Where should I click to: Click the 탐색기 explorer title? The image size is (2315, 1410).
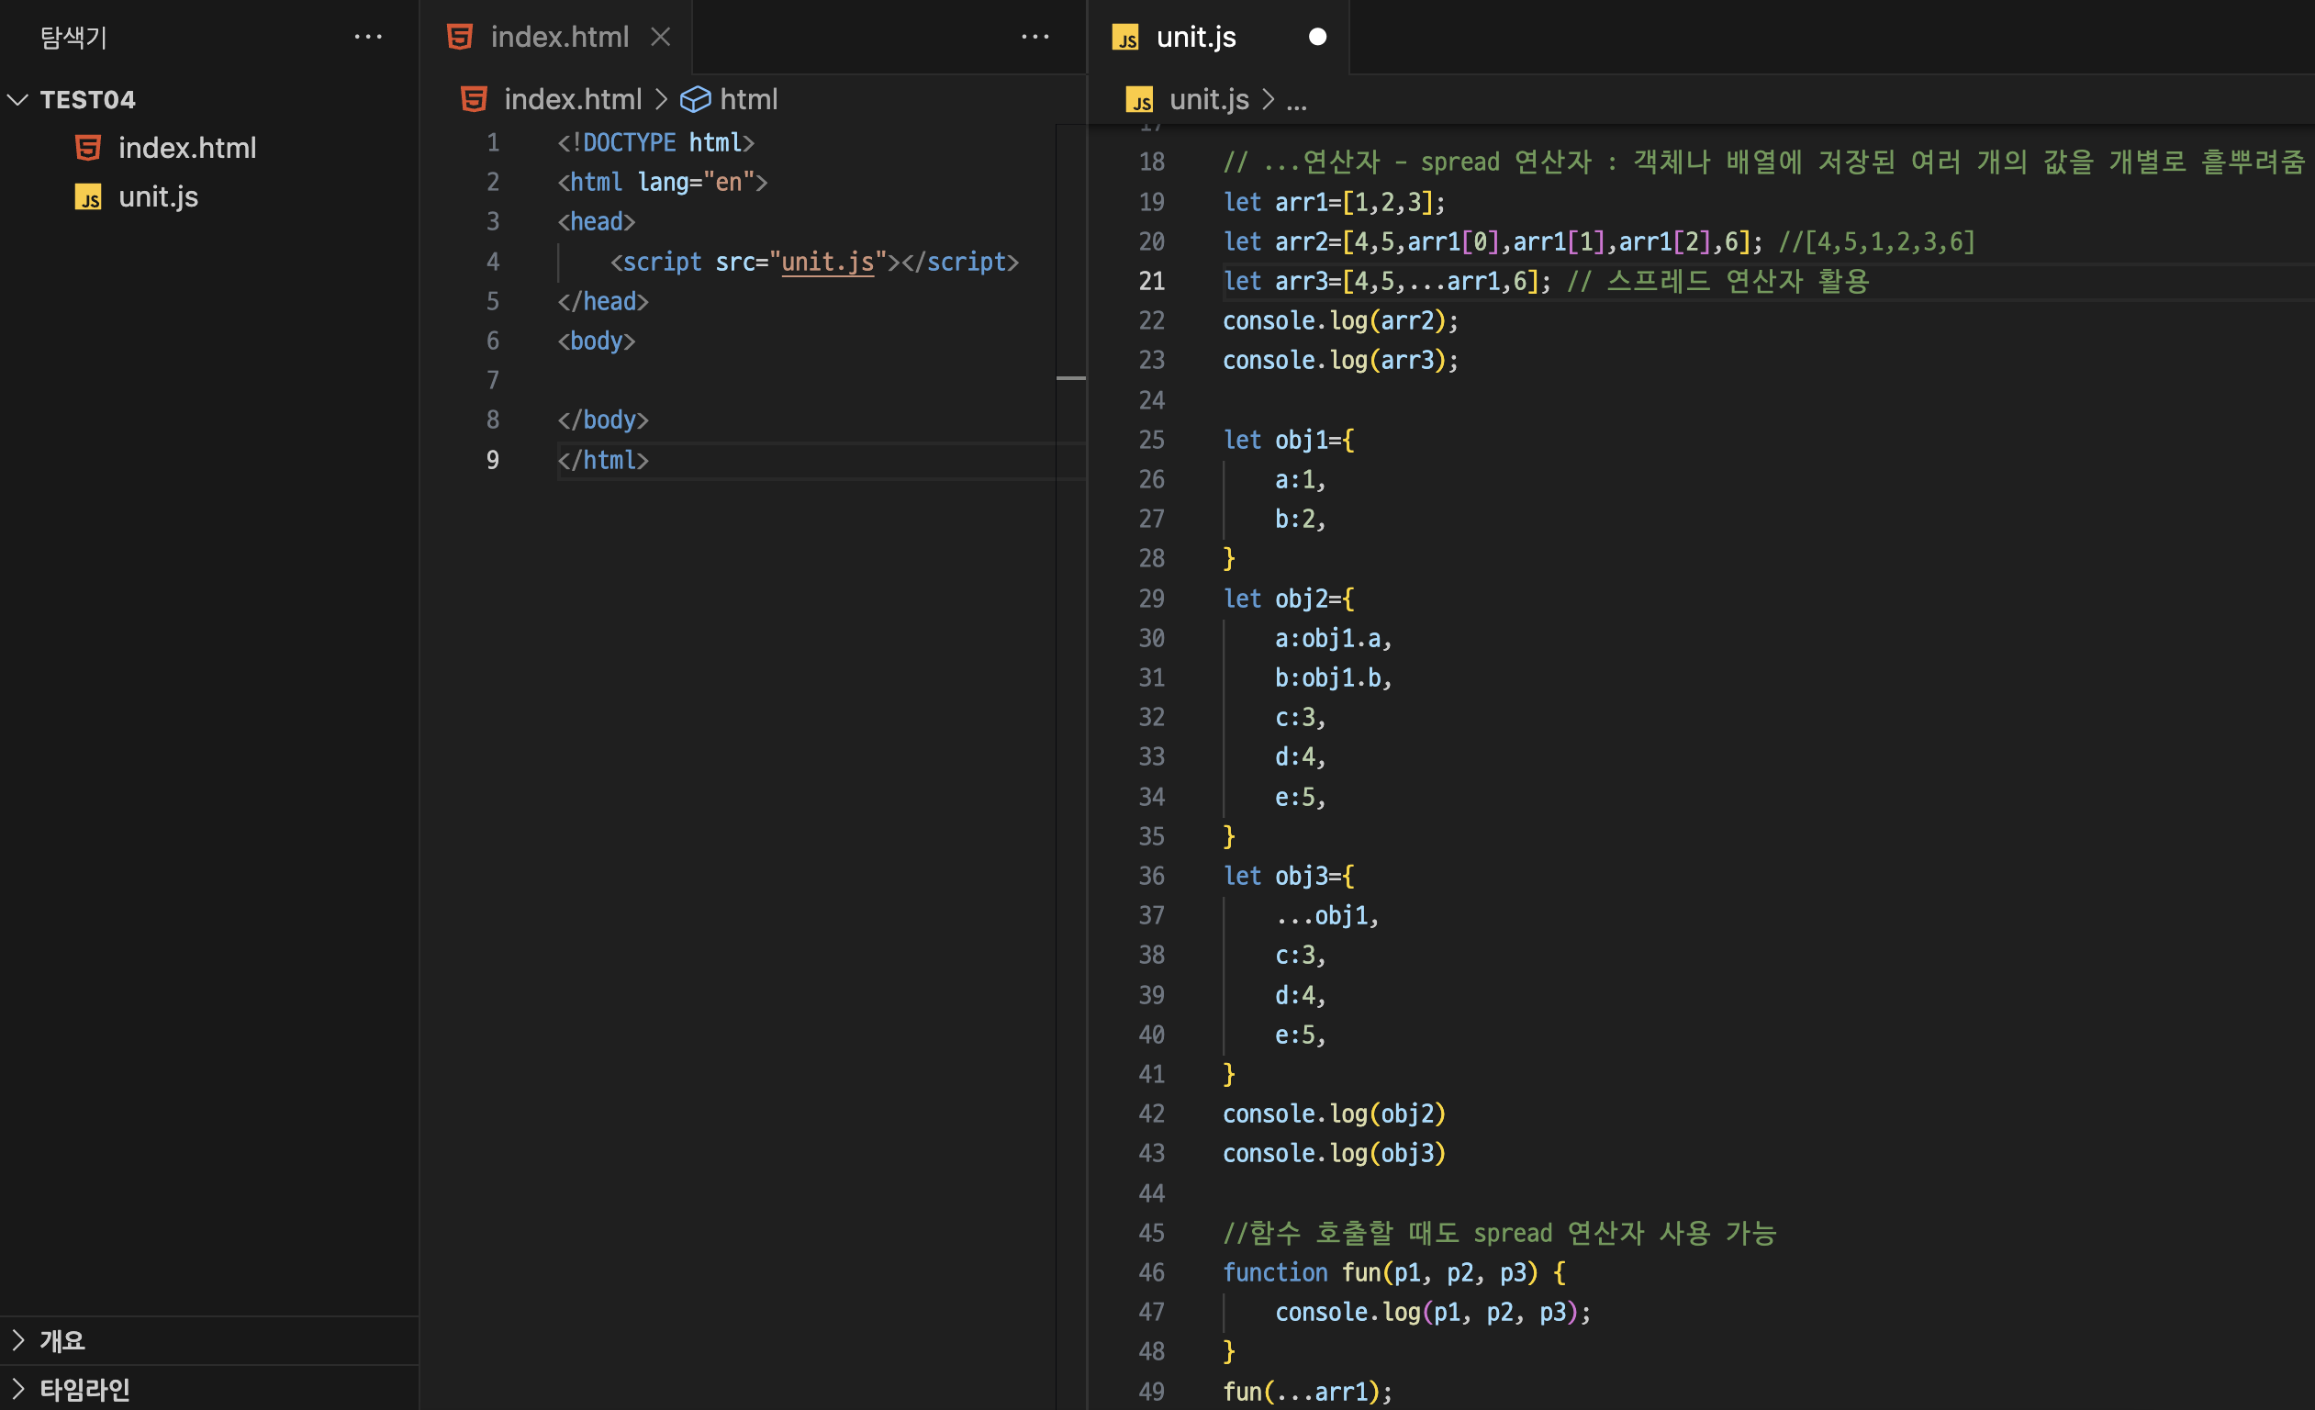[74, 37]
